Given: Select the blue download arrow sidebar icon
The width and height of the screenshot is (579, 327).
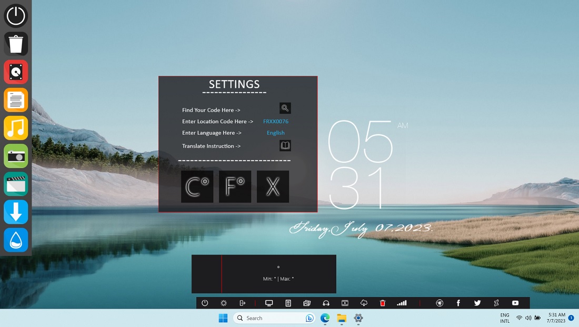Looking at the screenshot, I should [x=16, y=212].
